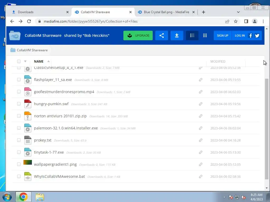
Task: Click the page vertical scrollbar thumb
Action: click(267, 128)
